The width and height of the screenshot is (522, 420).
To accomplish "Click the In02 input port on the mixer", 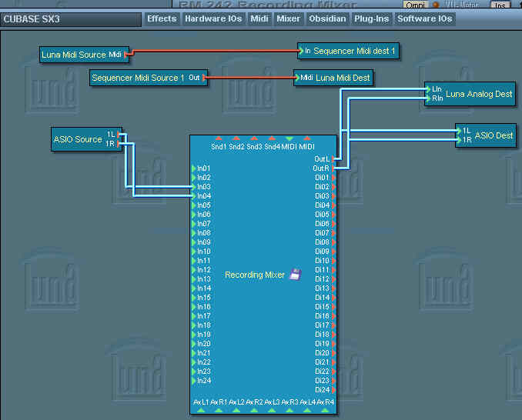I will click(x=194, y=178).
